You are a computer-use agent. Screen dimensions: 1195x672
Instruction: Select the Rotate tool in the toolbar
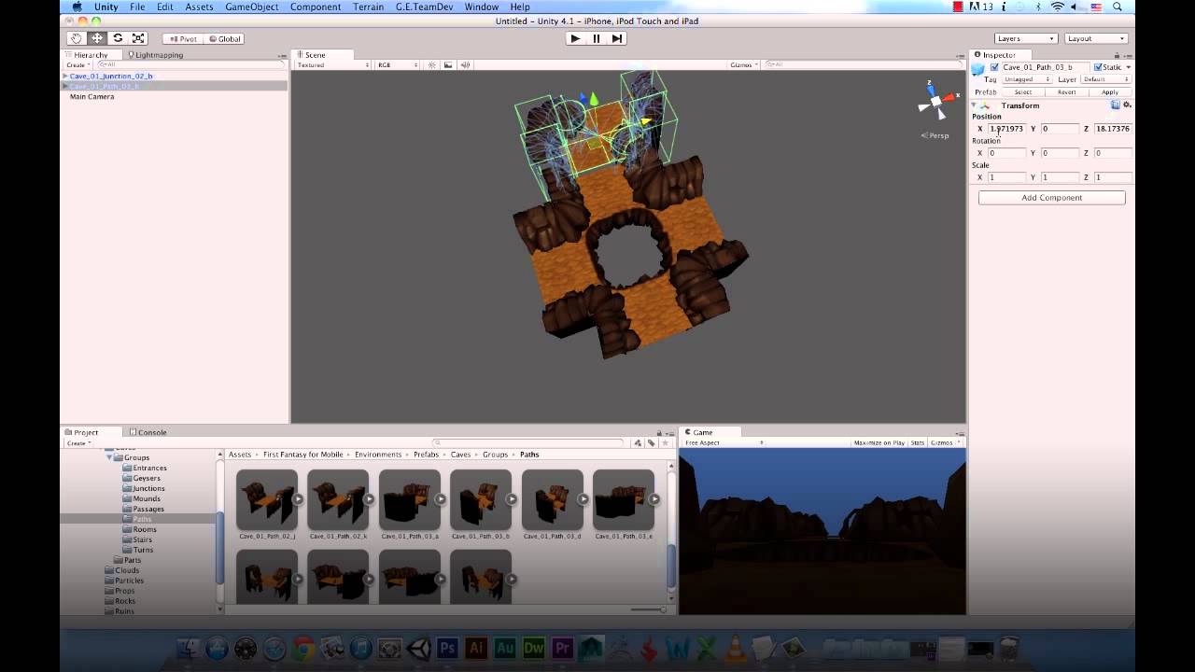[x=118, y=38]
